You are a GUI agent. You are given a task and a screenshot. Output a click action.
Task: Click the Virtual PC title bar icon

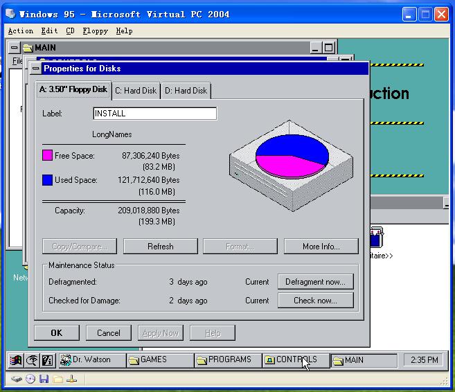pos(11,14)
